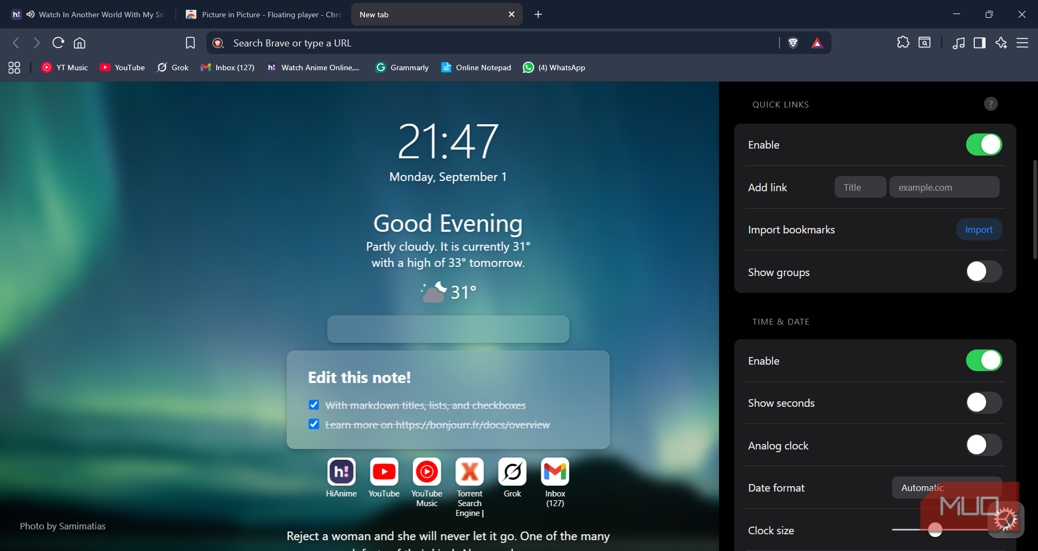Viewport: 1038px width, 551px height.
Task: Click the Watch Anime Online bookmark
Action: [x=314, y=68]
